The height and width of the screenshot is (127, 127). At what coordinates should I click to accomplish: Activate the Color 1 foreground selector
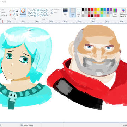click(73, 13)
